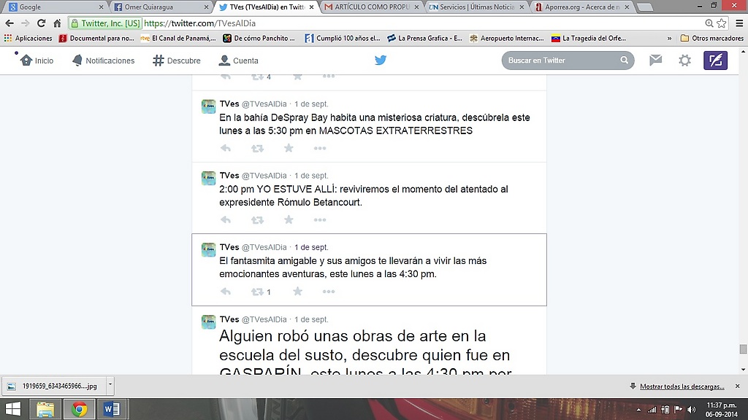Image resolution: width=748 pixels, height=420 pixels.
Task: Favorite the MASCOTAS EXTRATERRESTRES tweet
Action: [289, 148]
